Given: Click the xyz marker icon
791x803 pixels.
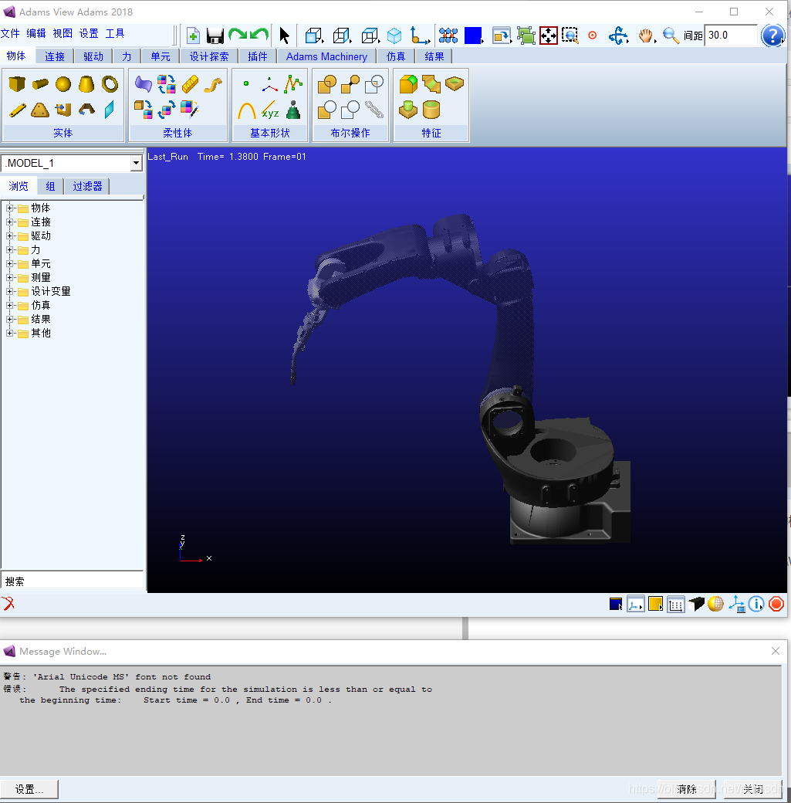Looking at the screenshot, I should click(269, 110).
